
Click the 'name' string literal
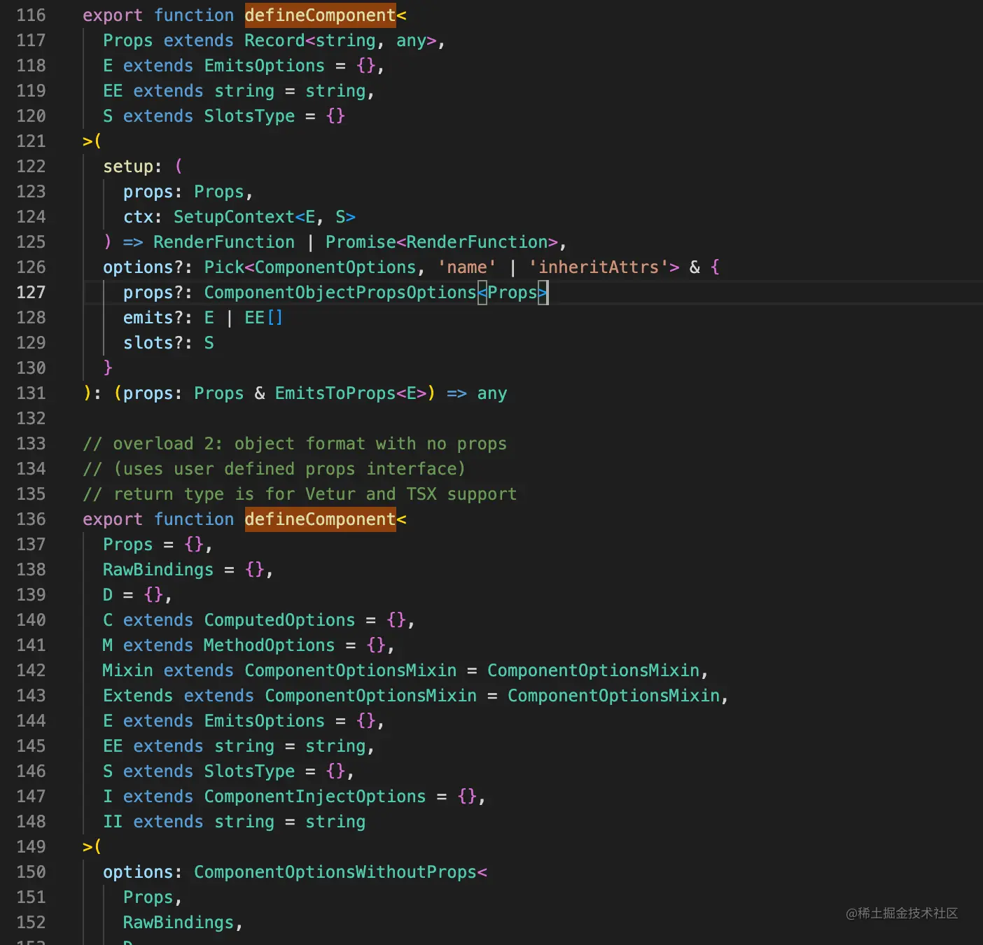click(467, 267)
